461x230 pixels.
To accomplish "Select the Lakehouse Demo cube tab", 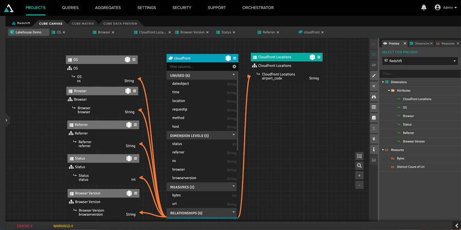I will [x=28, y=32].
